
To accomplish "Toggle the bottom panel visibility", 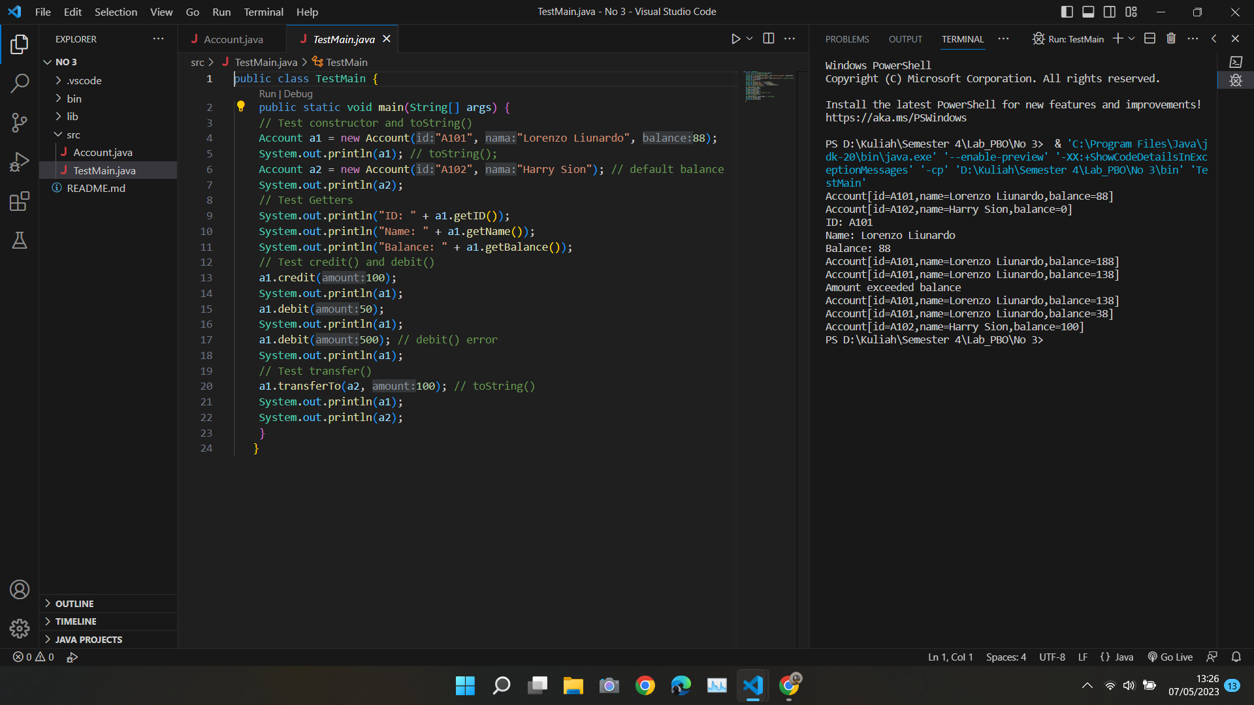I will coord(1088,12).
